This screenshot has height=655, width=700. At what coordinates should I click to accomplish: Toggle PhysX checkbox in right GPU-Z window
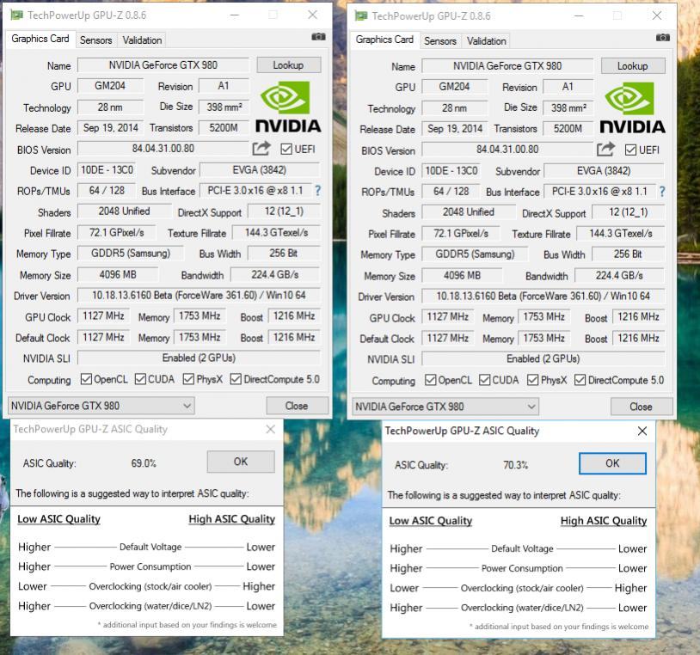(x=532, y=380)
